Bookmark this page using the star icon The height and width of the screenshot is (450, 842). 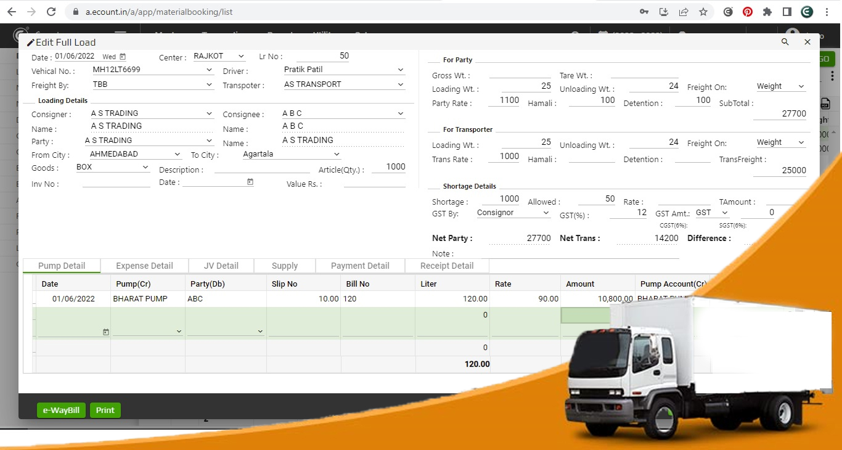coord(703,12)
